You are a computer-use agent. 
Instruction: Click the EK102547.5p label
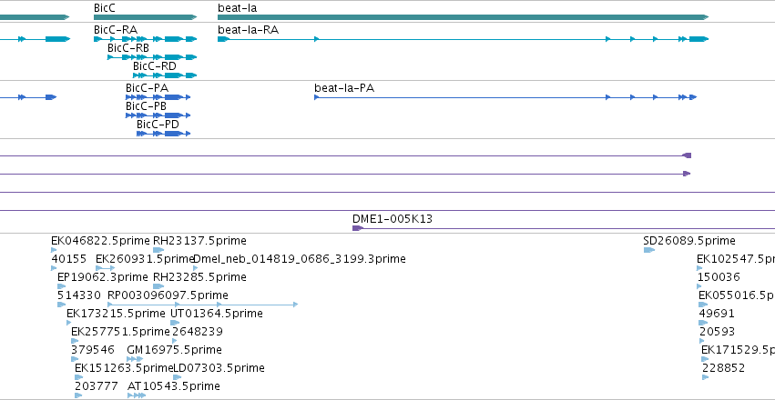736,259
